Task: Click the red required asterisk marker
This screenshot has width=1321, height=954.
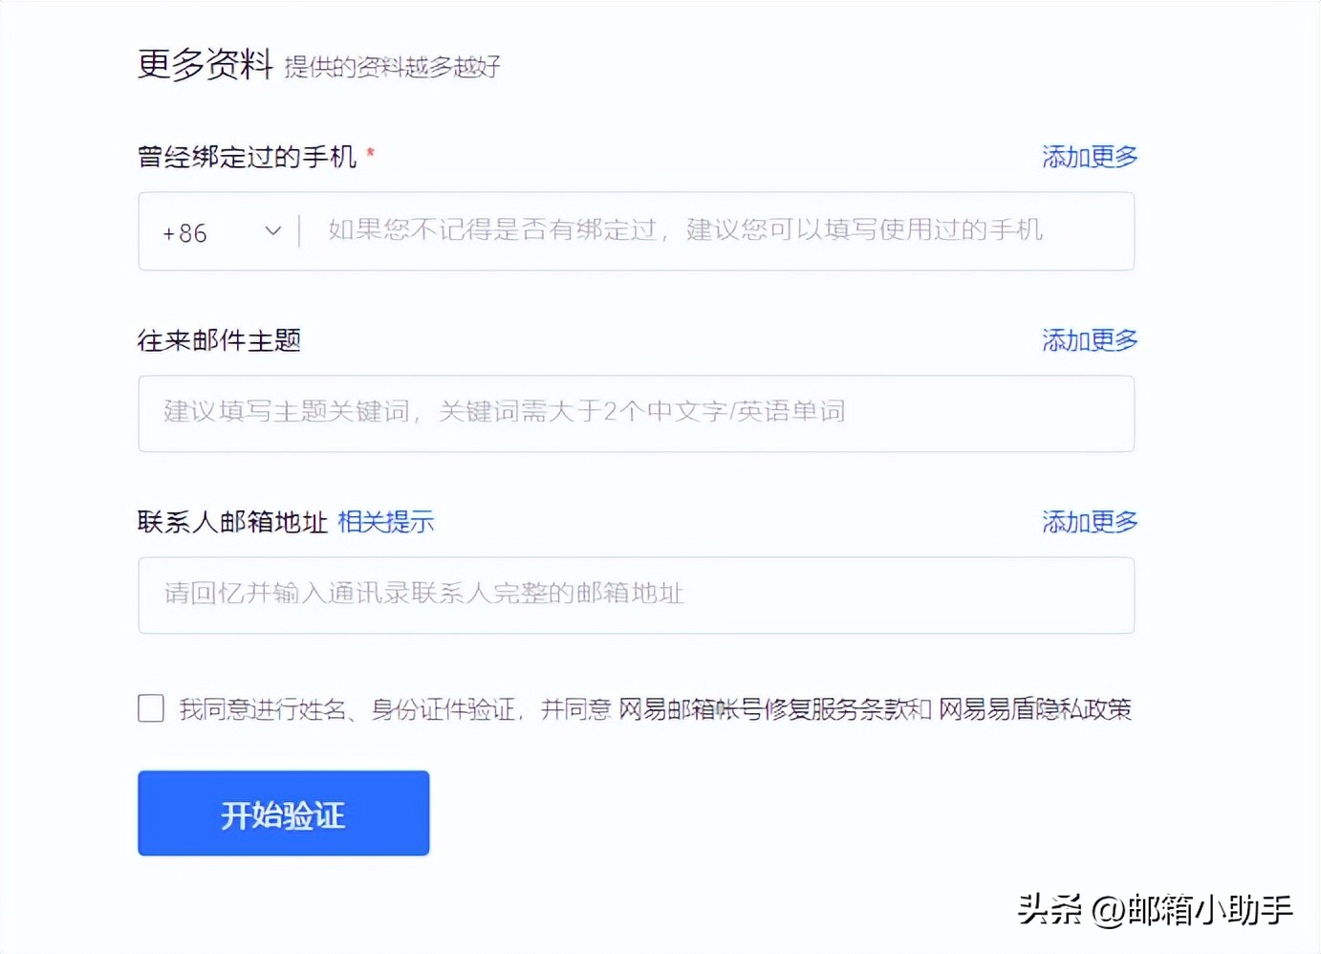Action: 373,151
